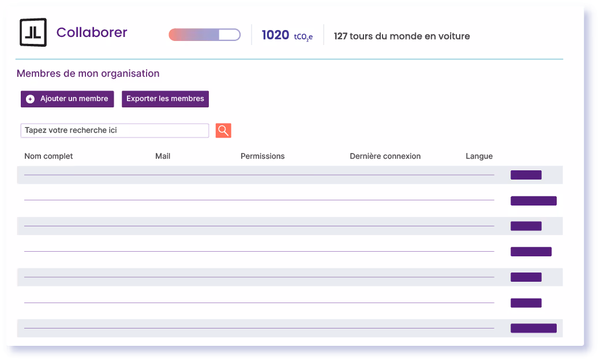
Task: Click Exporter les membres button
Action: (166, 99)
